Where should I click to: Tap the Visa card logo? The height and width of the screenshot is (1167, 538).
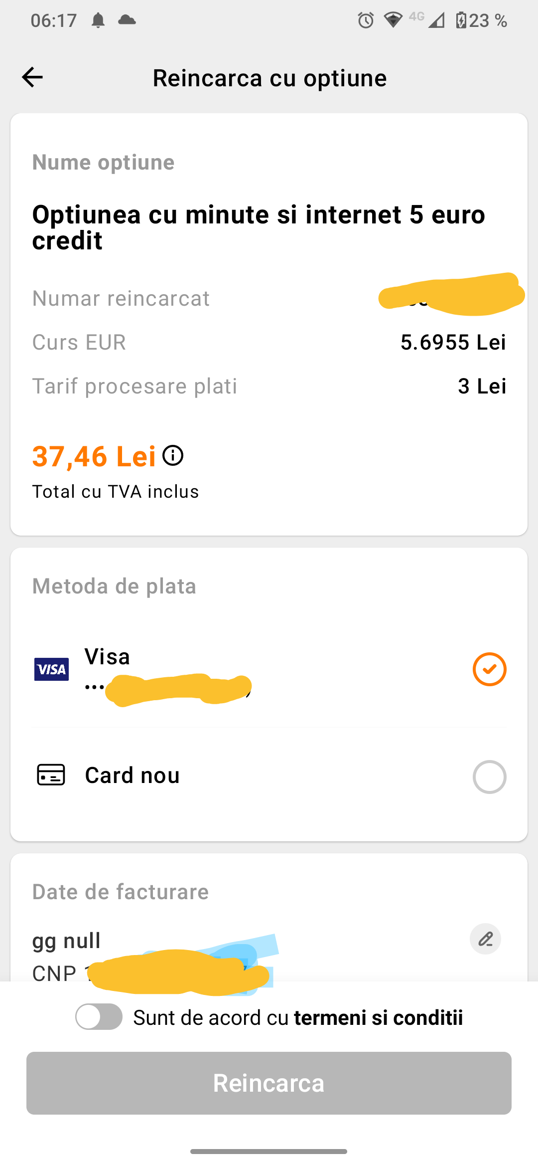[x=51, y=669]
